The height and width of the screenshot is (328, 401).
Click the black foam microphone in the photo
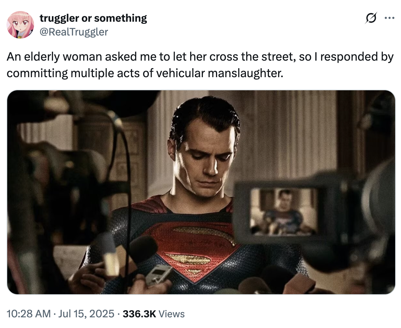pyautogui.click(x=143, y=248)
